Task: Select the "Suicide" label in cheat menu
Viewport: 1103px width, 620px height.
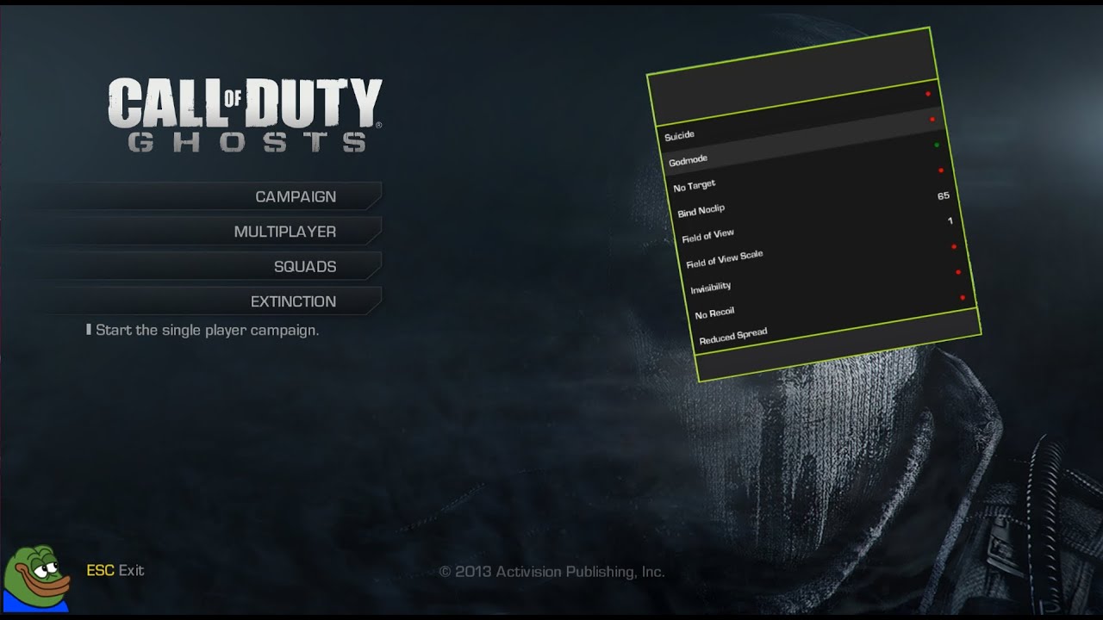Action: [679, 136]
